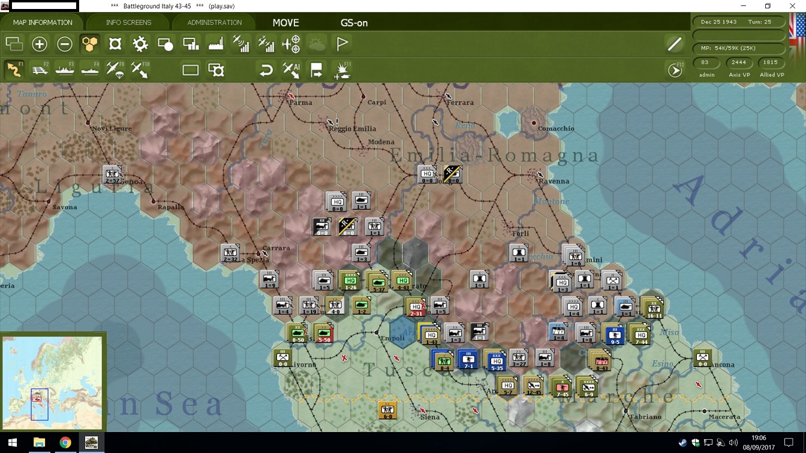End the turn with F12 arrow
The width and height of the screenshot is (806, 453).
[675, 70]
